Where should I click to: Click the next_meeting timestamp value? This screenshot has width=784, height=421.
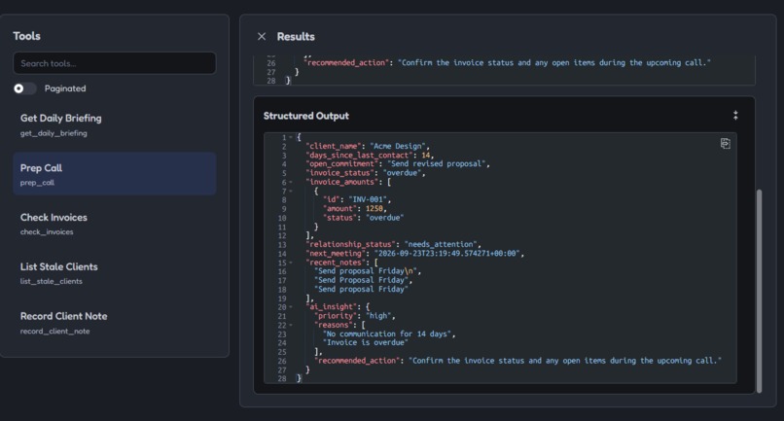pos(447,254)
